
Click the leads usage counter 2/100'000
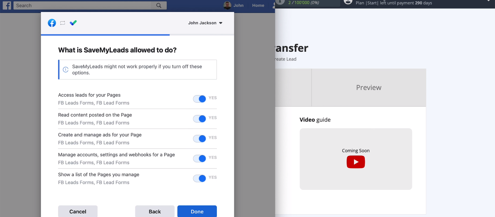304,3
